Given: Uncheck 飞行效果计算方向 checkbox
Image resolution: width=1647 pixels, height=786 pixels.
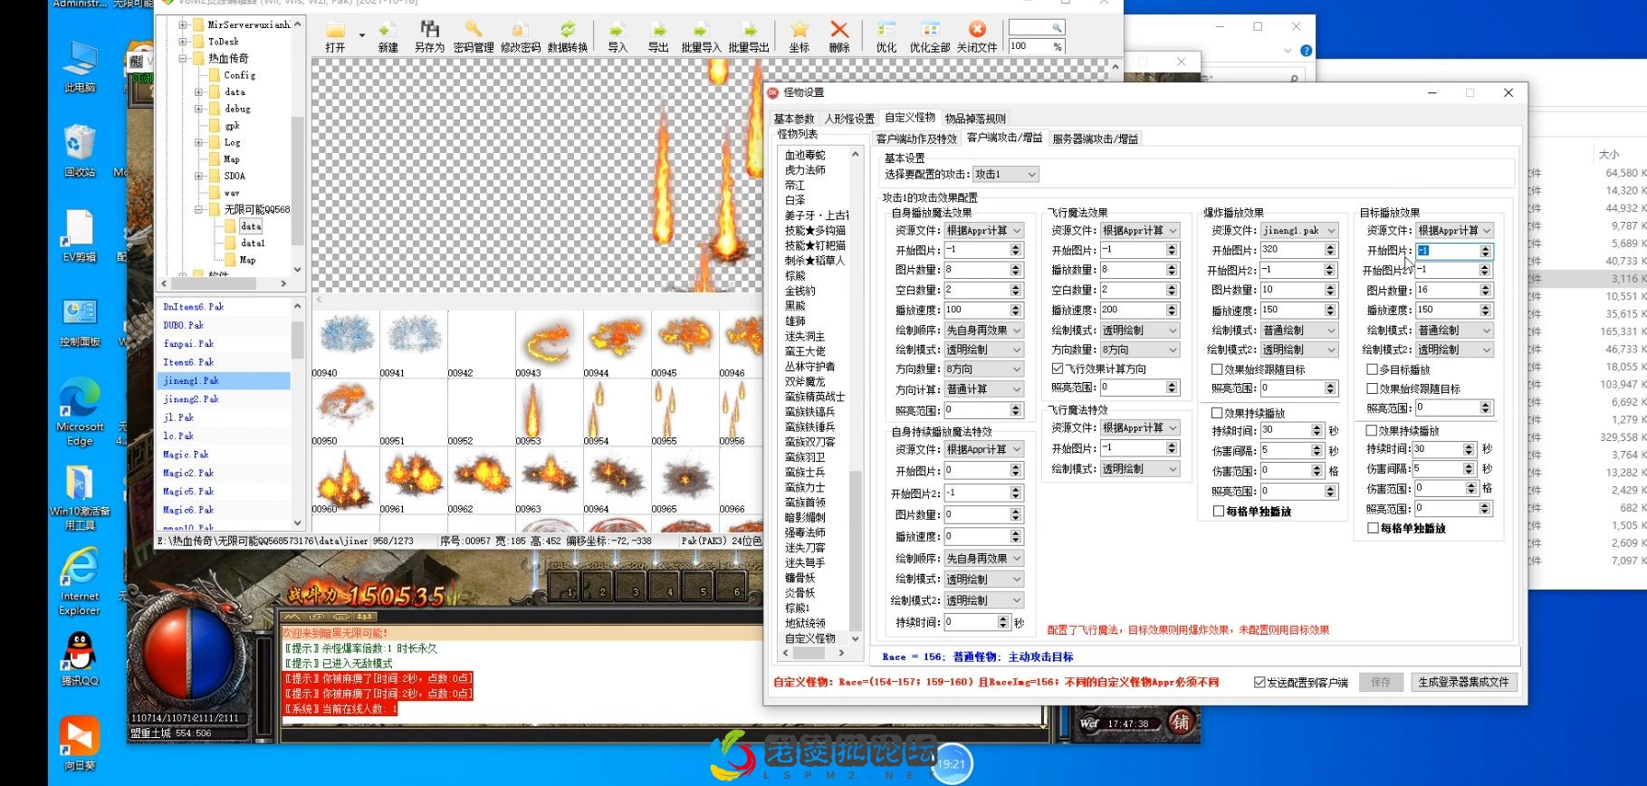Looking at the screenshot, I should point(1057,369).
